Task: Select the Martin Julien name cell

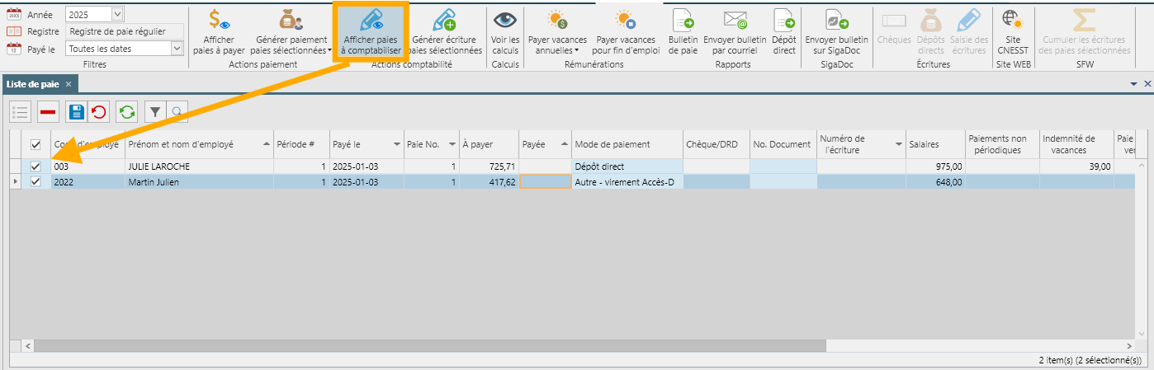Action: (199, 182)
